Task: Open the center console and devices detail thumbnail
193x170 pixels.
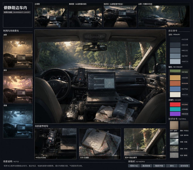Action: (x=56, y=144)
